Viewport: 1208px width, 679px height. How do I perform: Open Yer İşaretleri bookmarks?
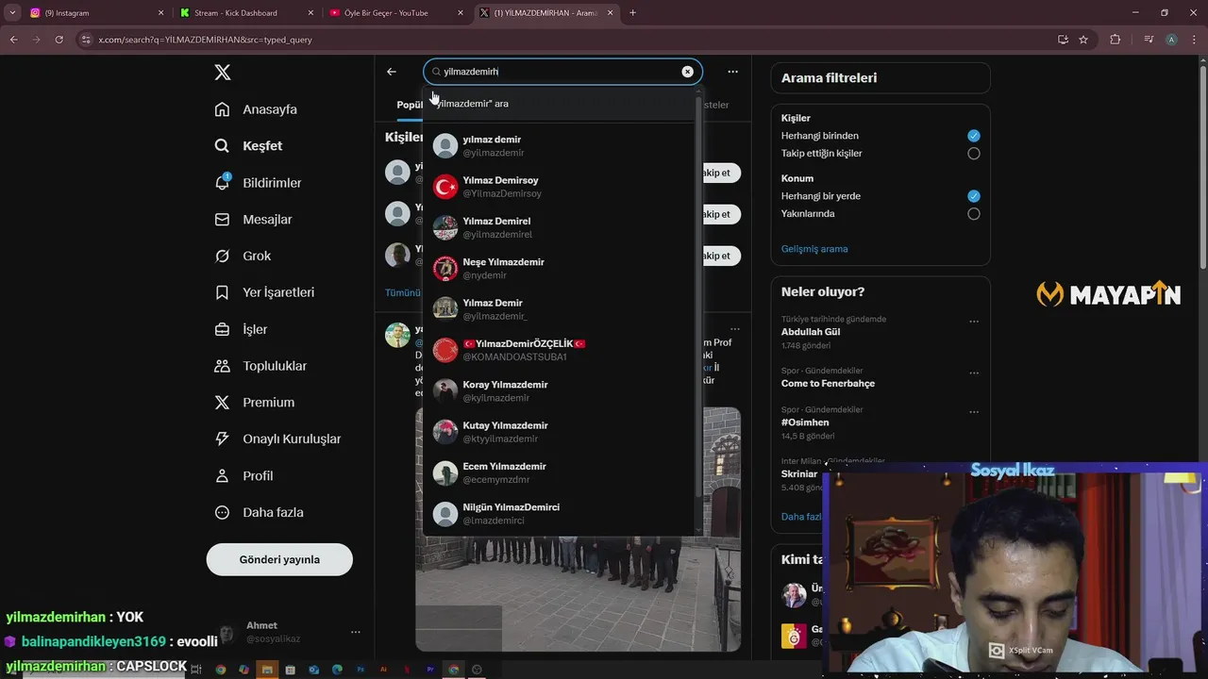click(x=264, y=292)
